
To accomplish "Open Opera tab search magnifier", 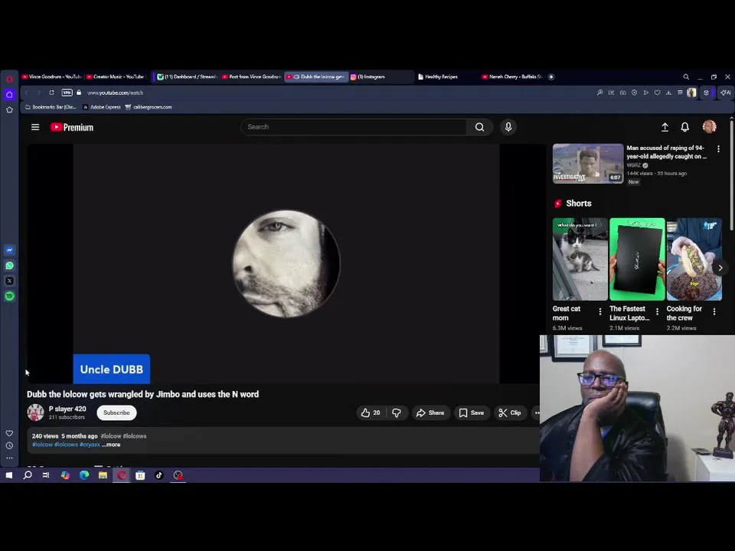I will click(x=686, y=77).
